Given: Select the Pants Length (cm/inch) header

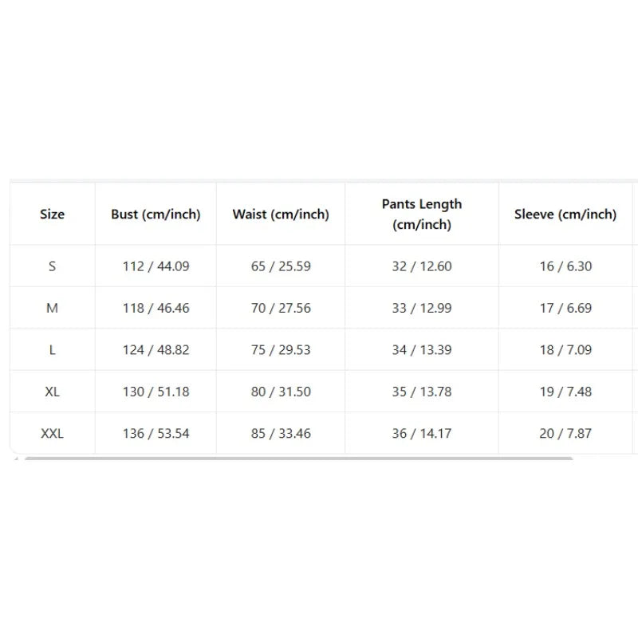Looking at the screenshot, I should [422, 214].
